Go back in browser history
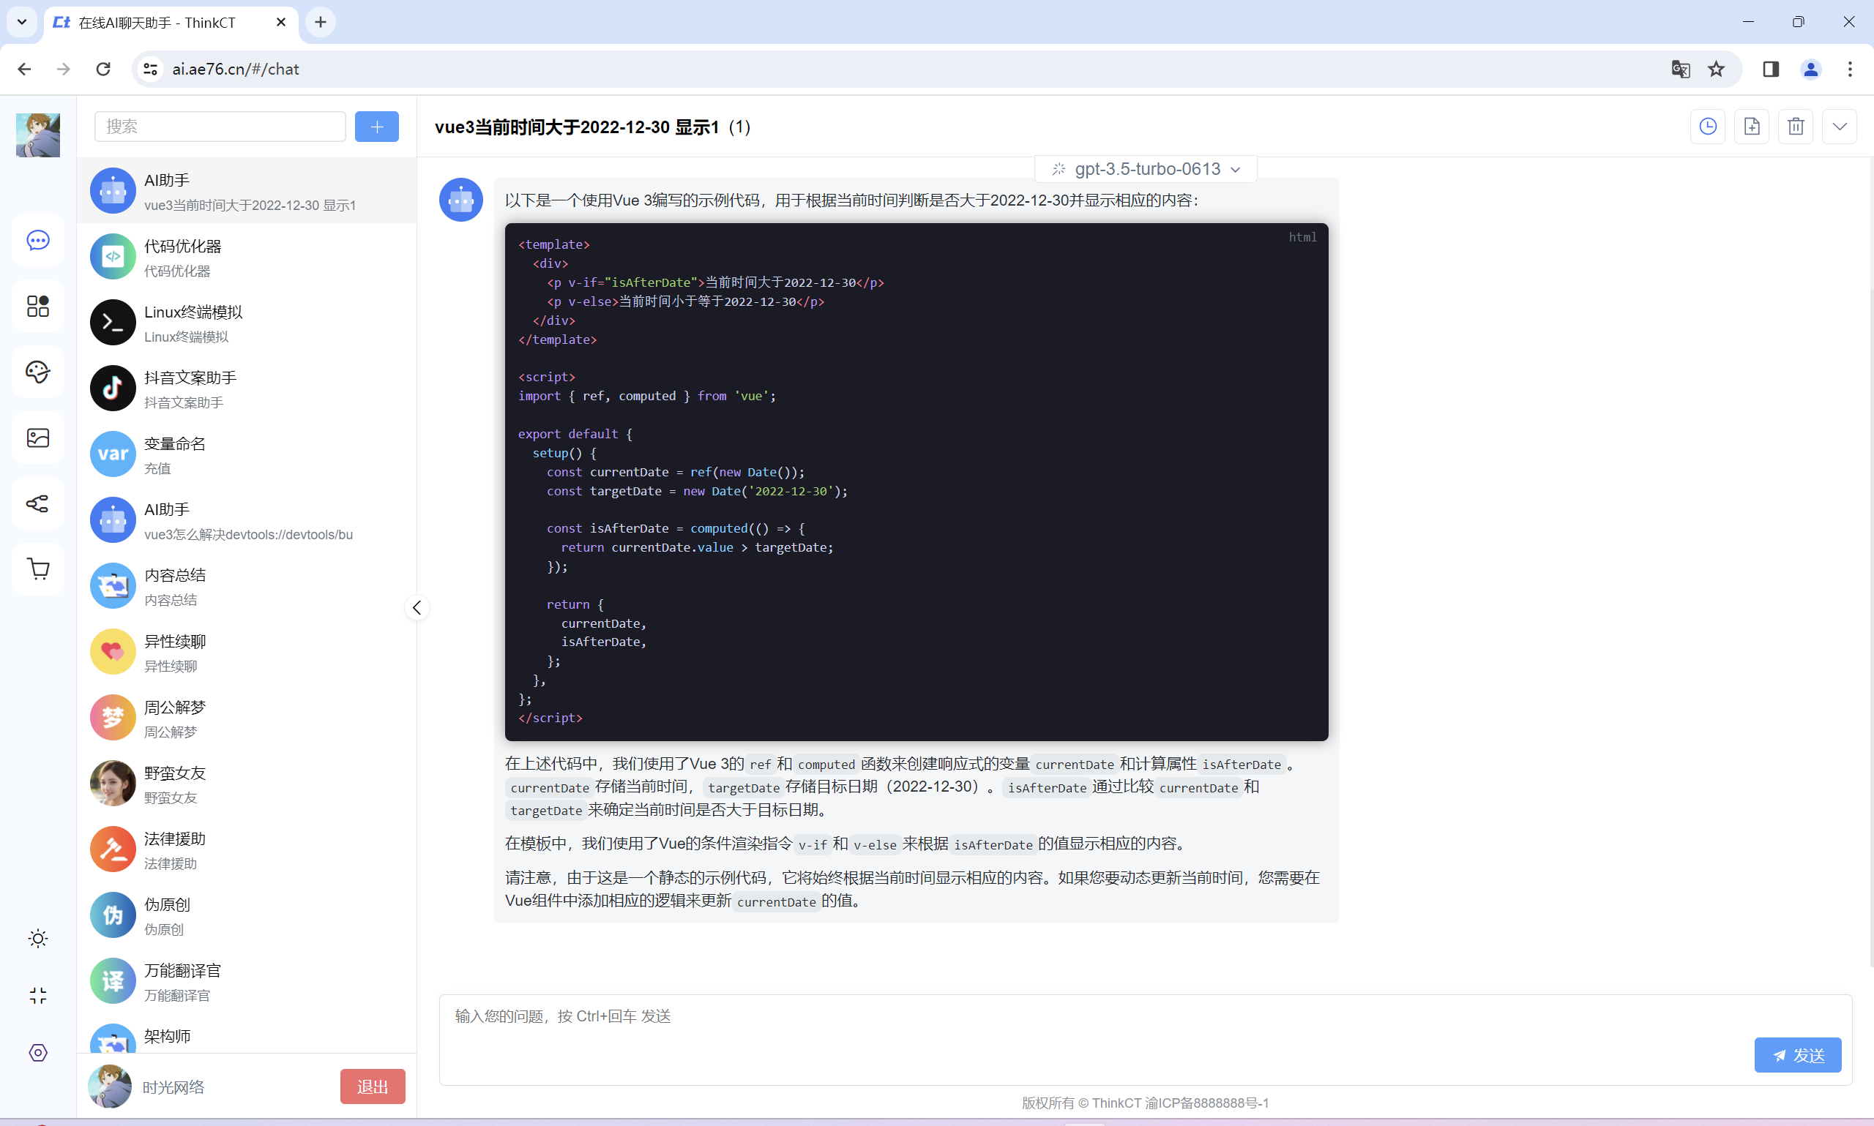Screen dimensions: 1874x1126 pyautogui.click(x=24, y=69)
